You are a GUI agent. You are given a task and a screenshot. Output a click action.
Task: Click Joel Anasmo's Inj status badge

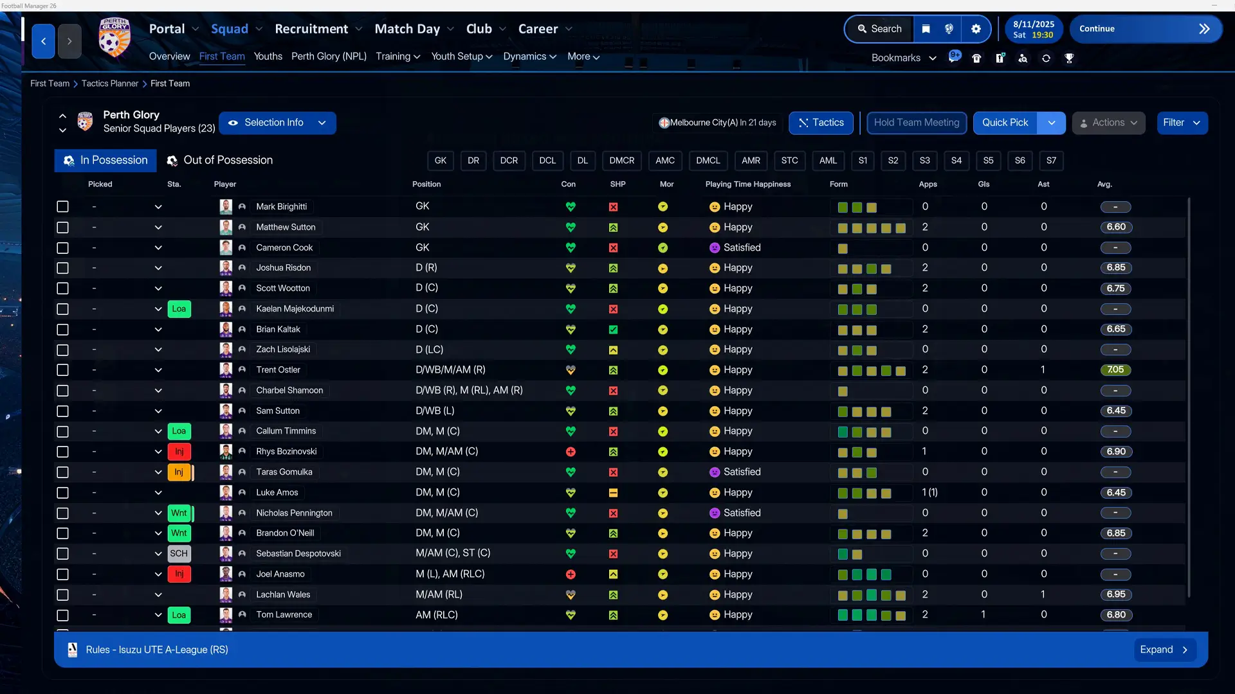pos(179,574)
